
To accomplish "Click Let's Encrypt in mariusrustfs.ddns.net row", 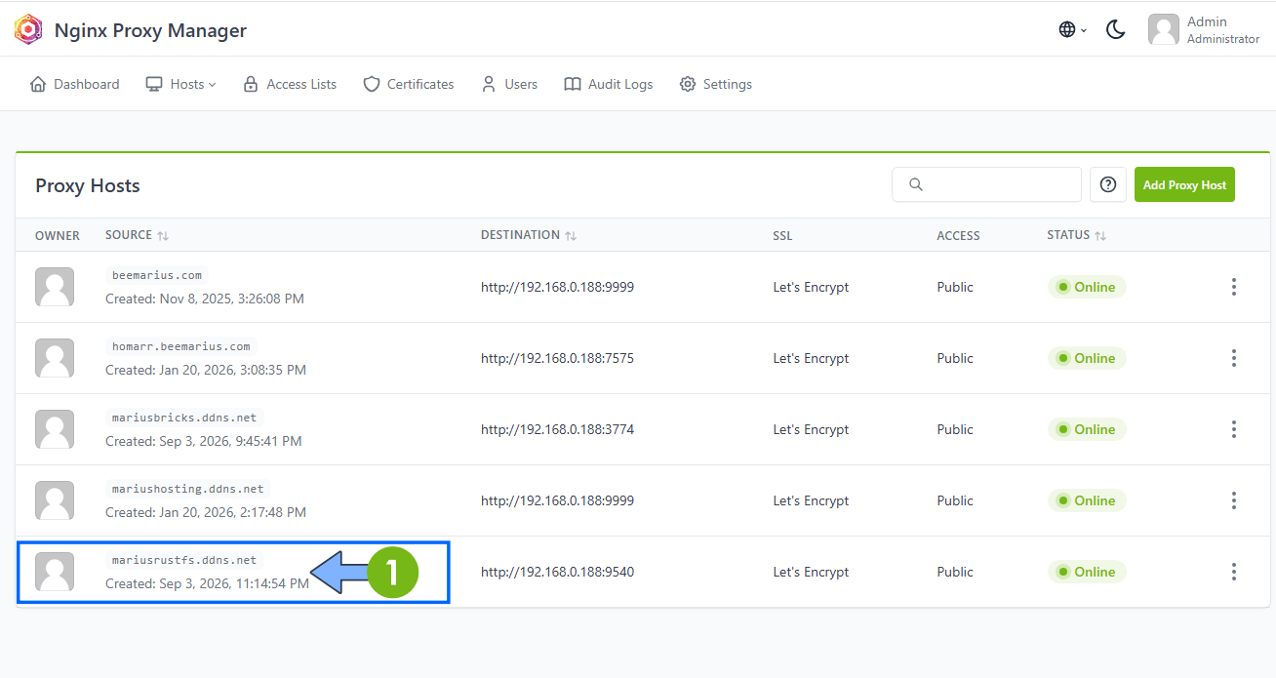I will pos(811,572).
